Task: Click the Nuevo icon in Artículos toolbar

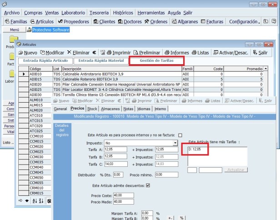Action: 21,53
